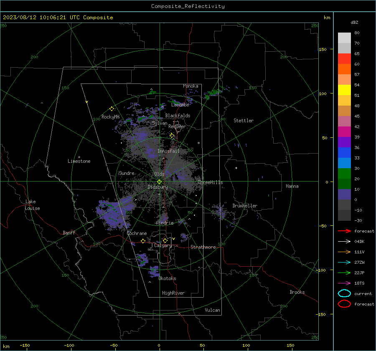Click the Calgary city label
The image size is (376, 351).
coord(163,245)
